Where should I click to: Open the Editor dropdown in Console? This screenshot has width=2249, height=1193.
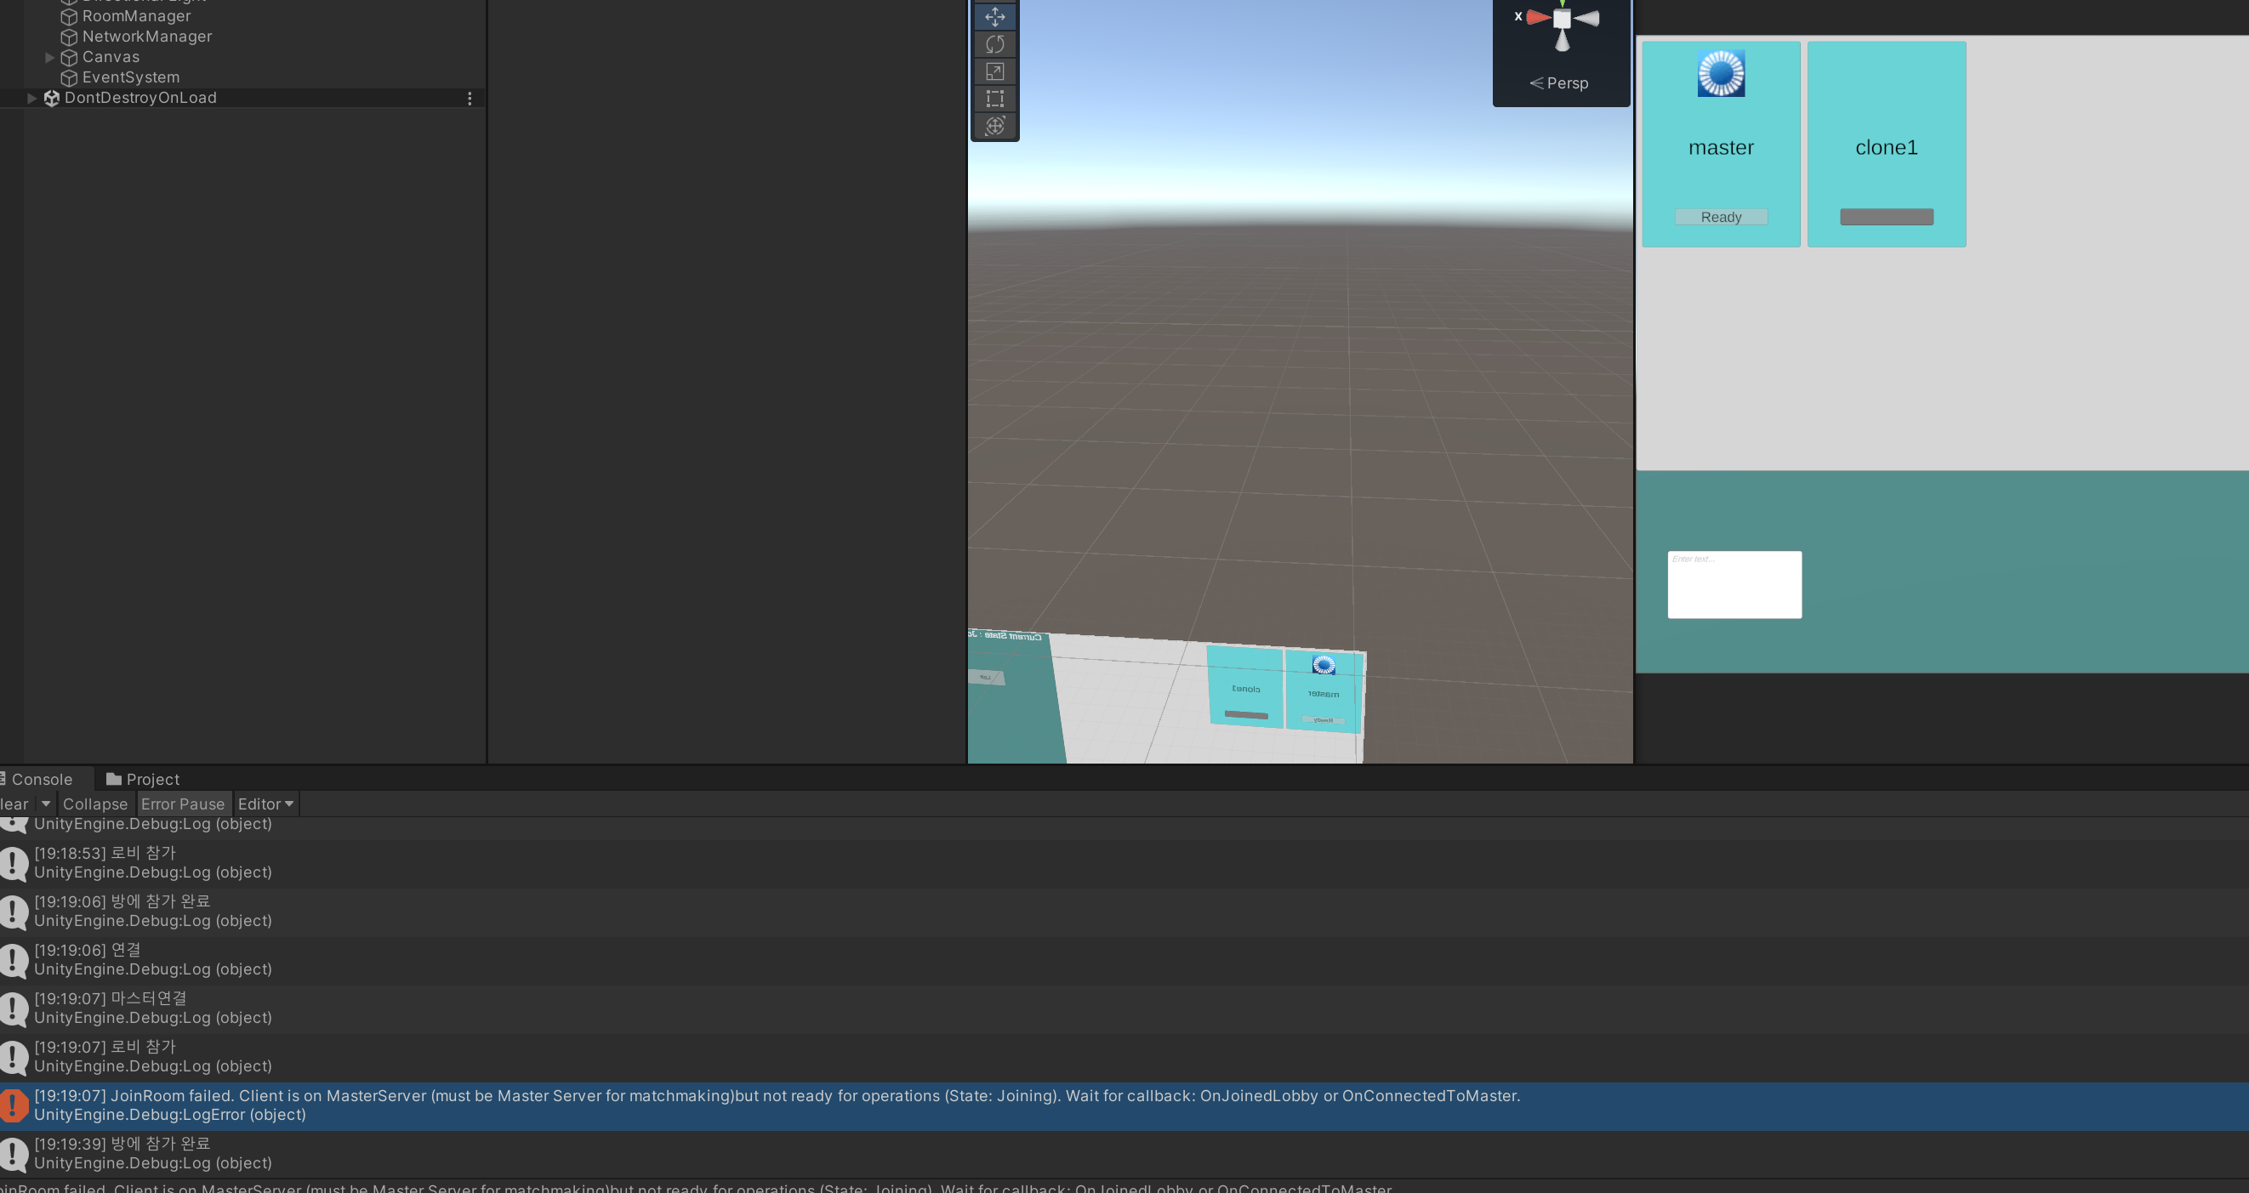click(265, 804)
